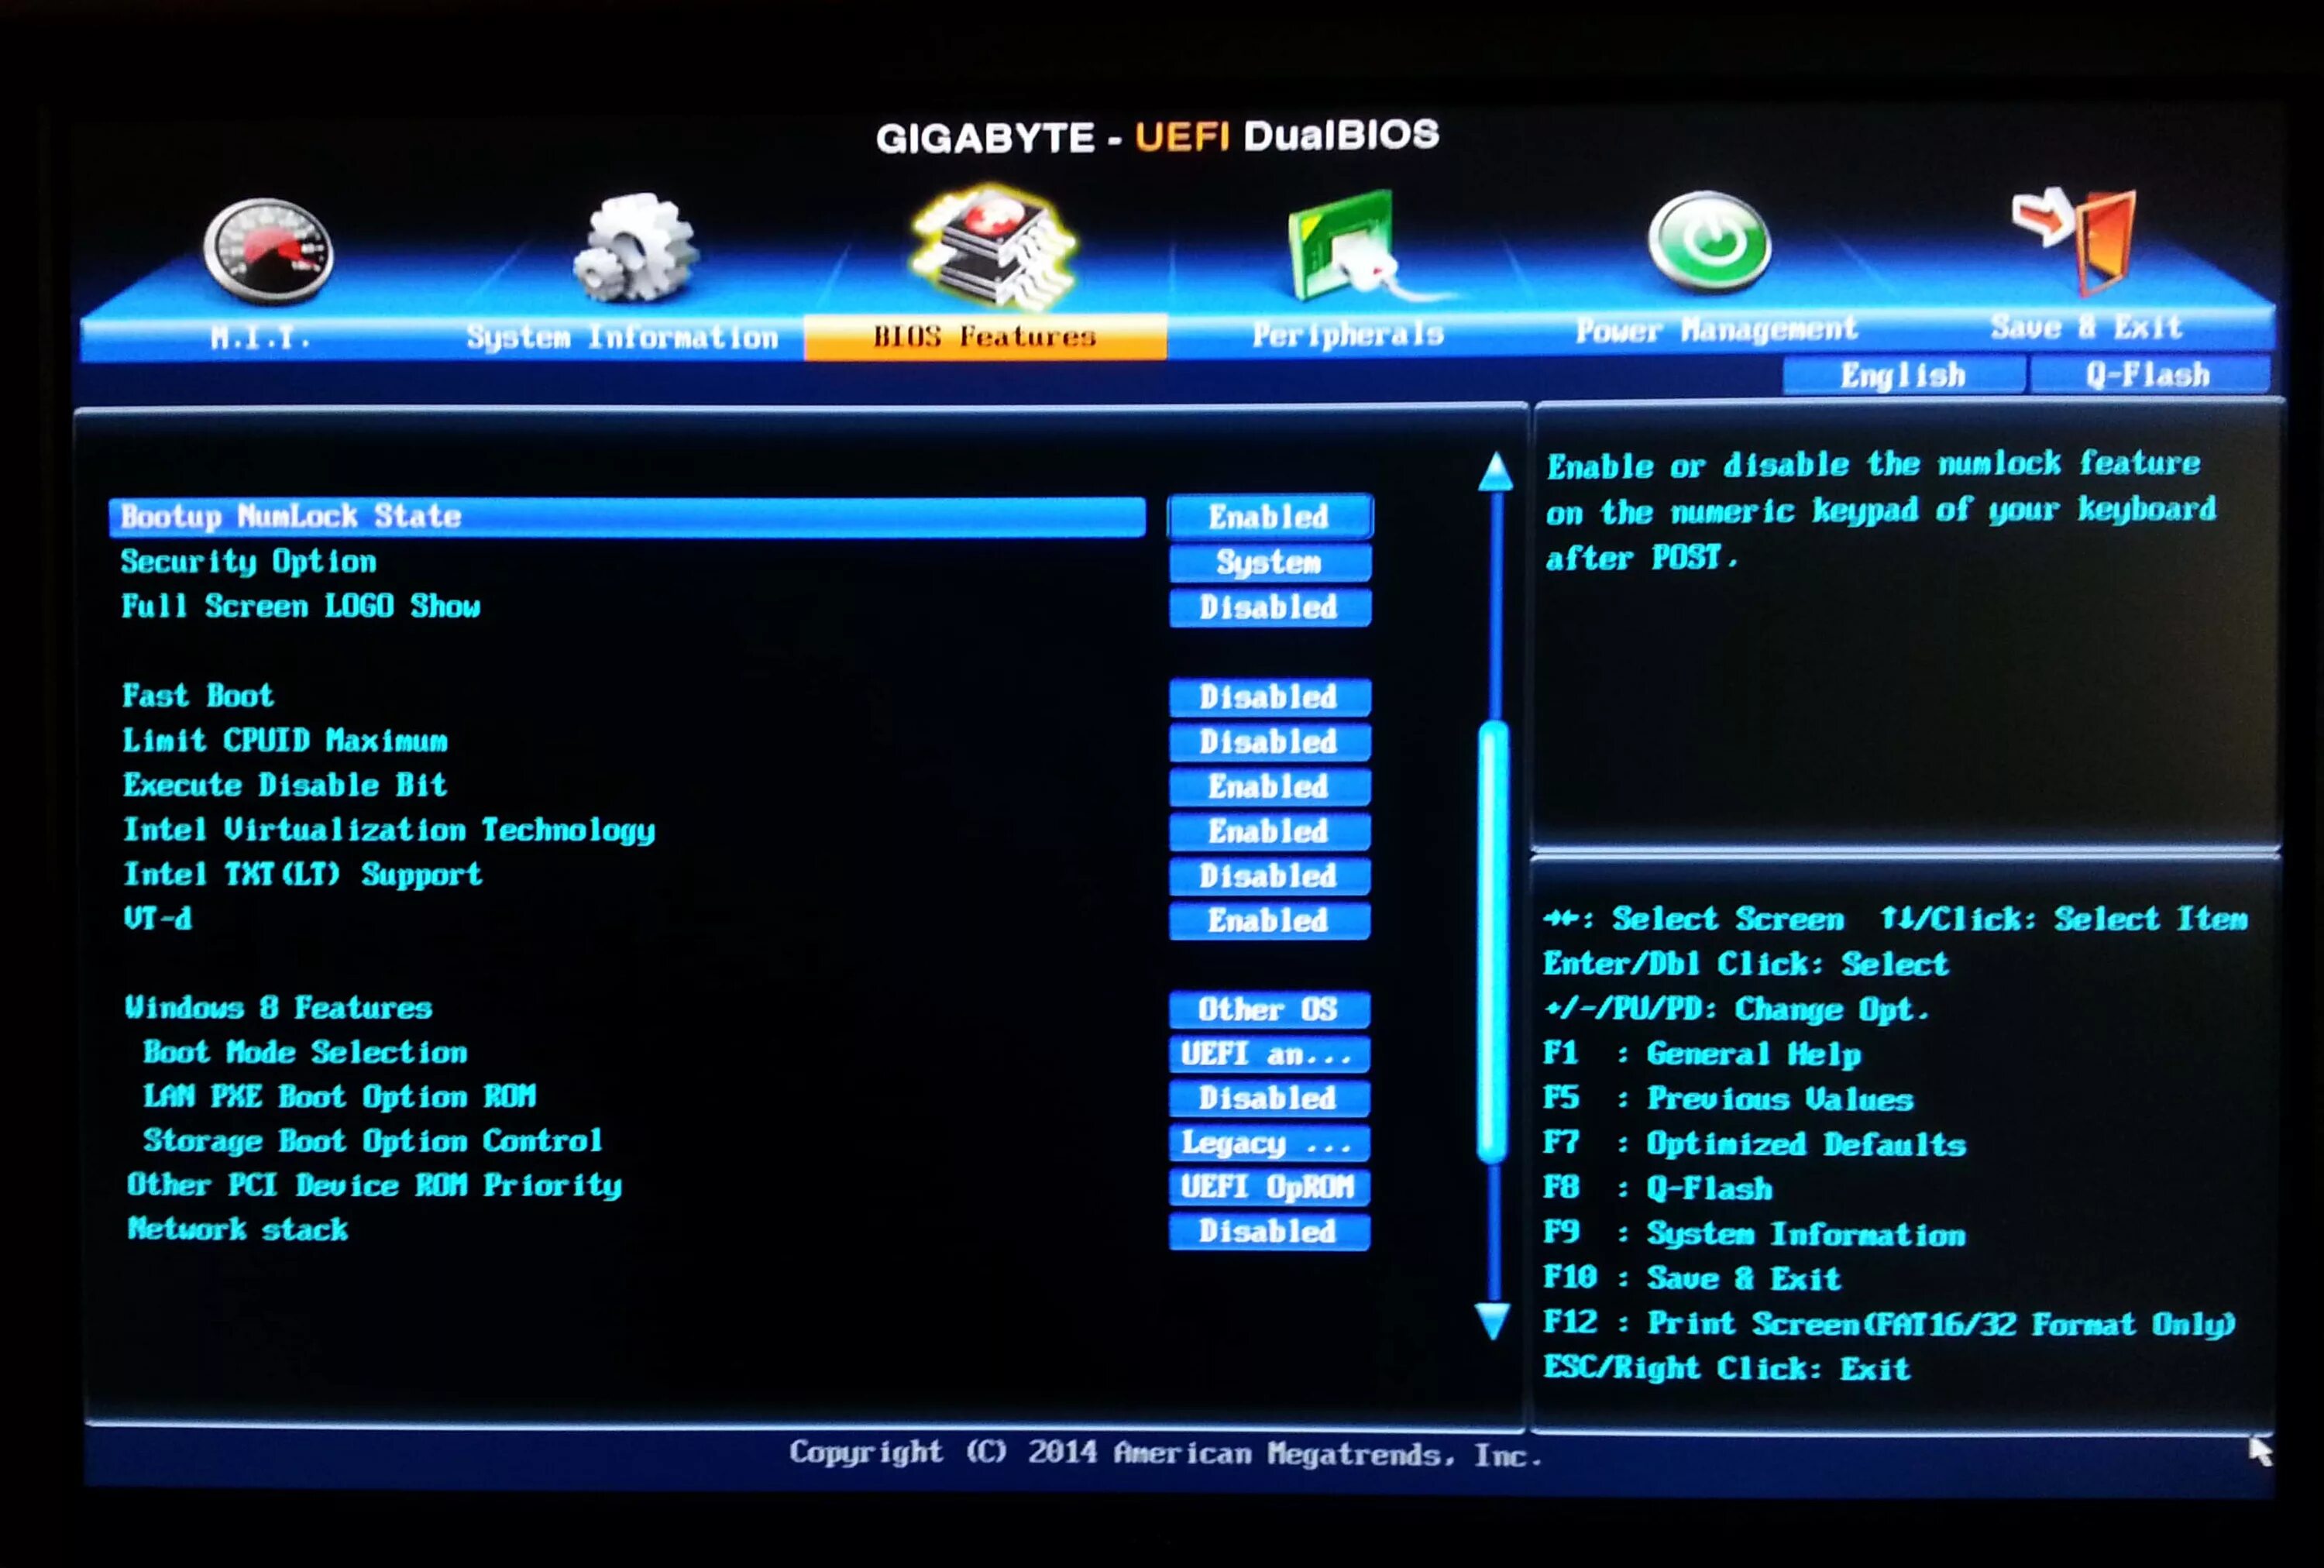Click the F1 General Help hint

coord(1702,1054)
